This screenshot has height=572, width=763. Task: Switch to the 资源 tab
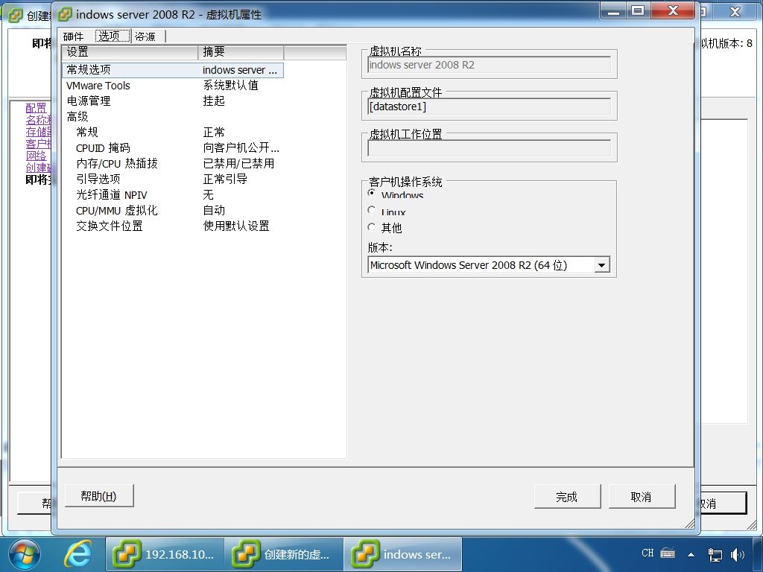(x=146, y=36)
